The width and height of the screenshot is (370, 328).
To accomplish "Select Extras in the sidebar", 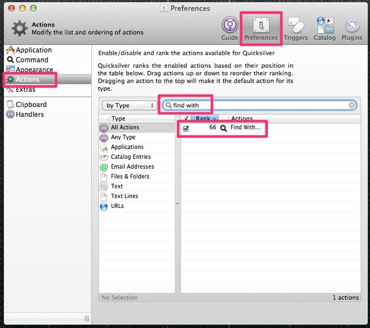I will [48, 90].
